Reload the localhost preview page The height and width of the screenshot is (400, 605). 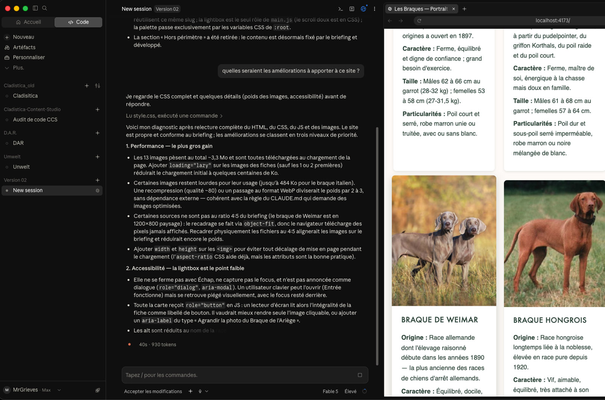(419, 21)
